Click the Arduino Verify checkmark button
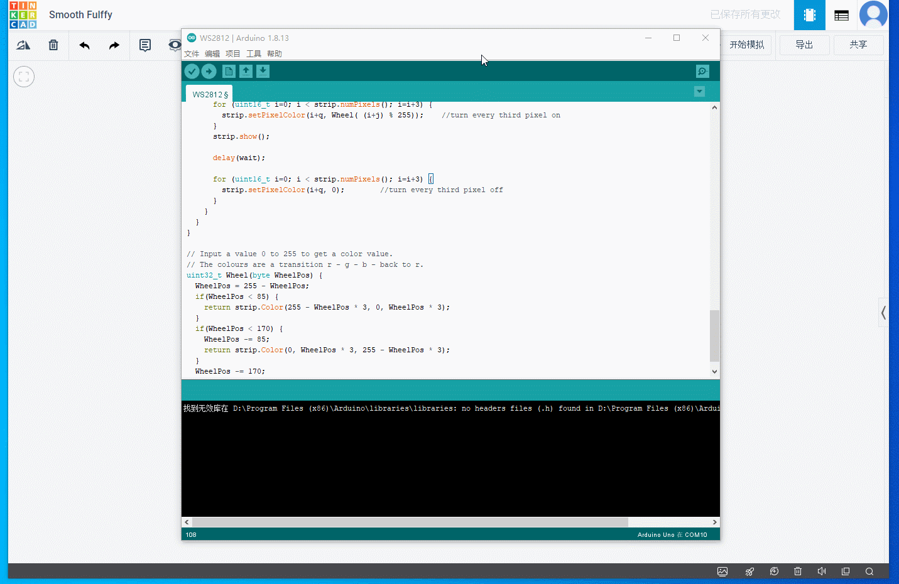899x584 pixels. point(192,72)
